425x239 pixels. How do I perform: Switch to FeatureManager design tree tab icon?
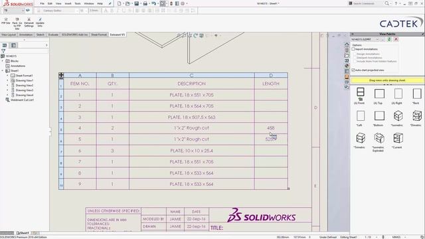coord(5,45)
